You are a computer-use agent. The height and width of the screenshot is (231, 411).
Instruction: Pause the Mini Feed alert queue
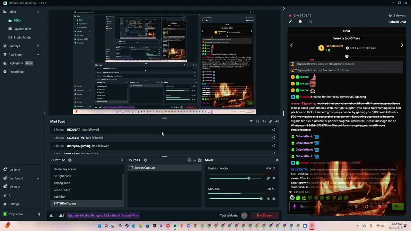(258, 121)
